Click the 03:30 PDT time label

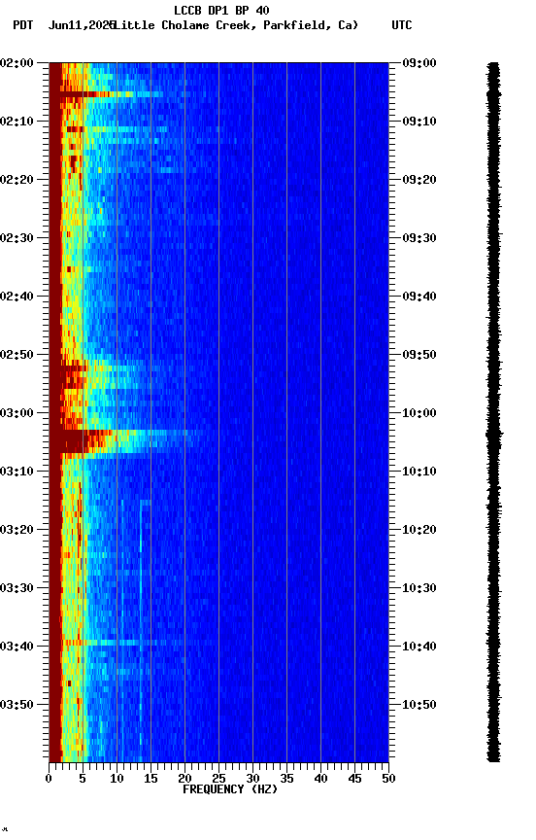(x=17, y=588)
